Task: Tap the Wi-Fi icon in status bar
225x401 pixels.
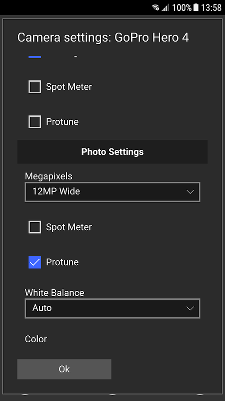Action: click(155, 8)
